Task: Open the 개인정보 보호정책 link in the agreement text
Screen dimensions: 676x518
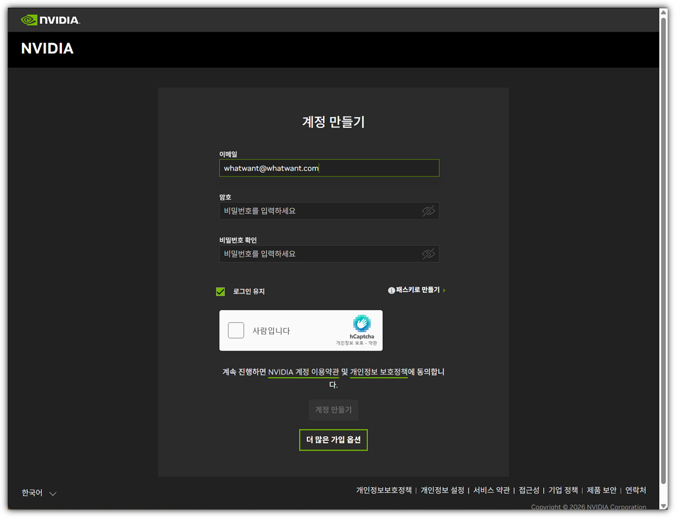Action: point(378,372)
